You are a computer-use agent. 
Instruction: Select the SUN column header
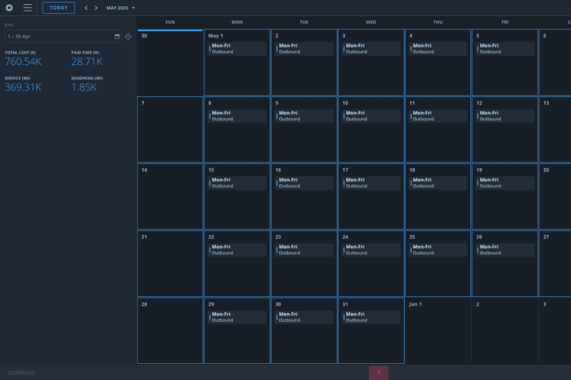[x=169, y=22]
